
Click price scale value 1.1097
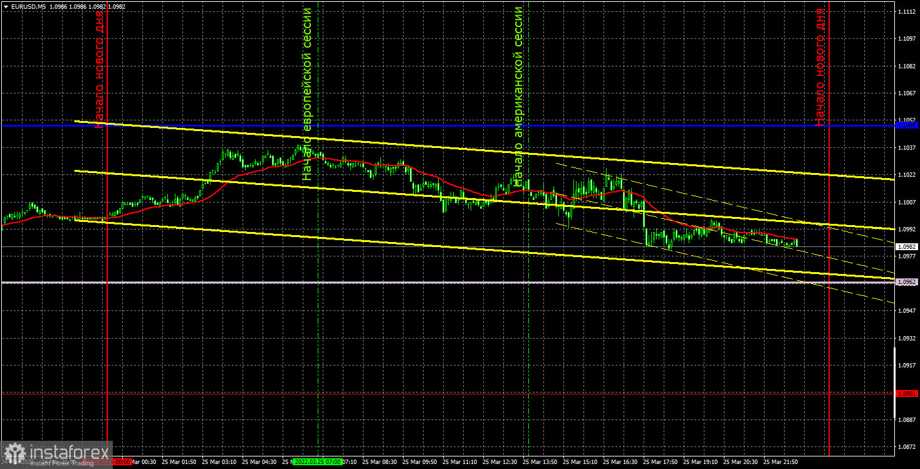[x=907, y=39]
